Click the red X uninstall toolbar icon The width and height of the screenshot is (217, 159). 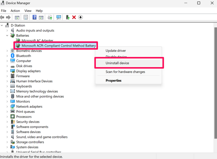(74, 17)
